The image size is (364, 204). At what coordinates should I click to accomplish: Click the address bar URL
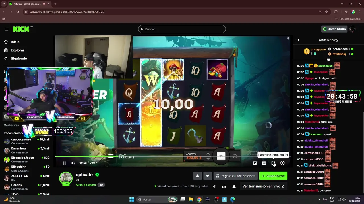tap(67, 12)
